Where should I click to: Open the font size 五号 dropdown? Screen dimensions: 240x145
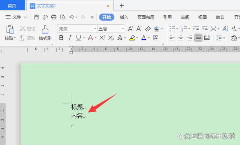coord(123,29)
